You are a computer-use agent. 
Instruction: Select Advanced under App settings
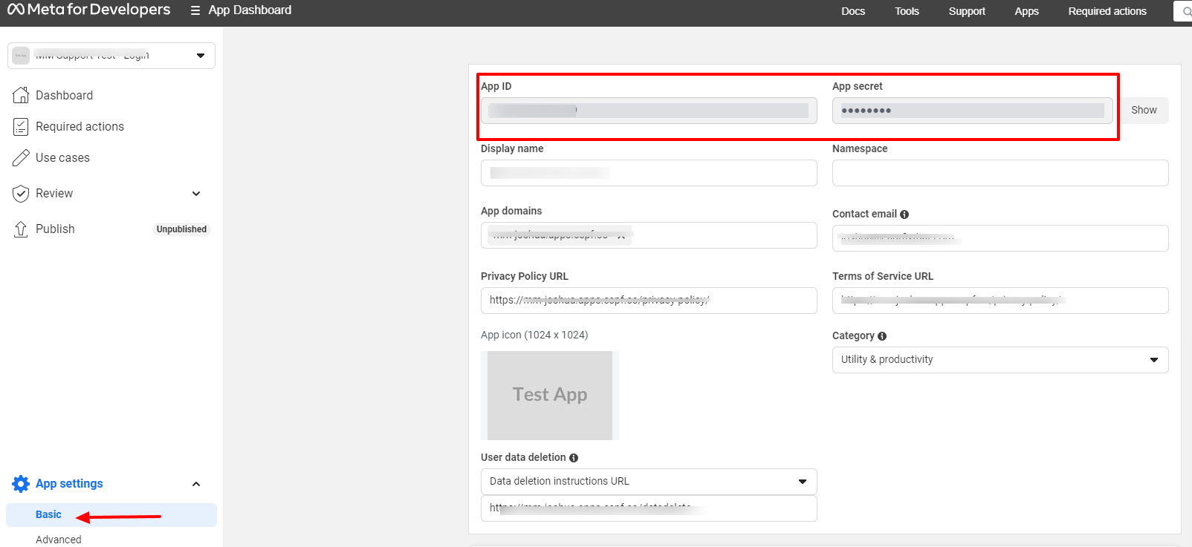[x=59, y=540]
